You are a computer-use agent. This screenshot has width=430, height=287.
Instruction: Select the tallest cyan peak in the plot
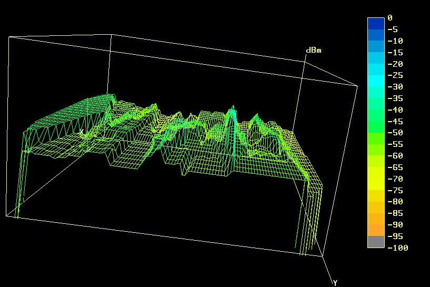232,110
